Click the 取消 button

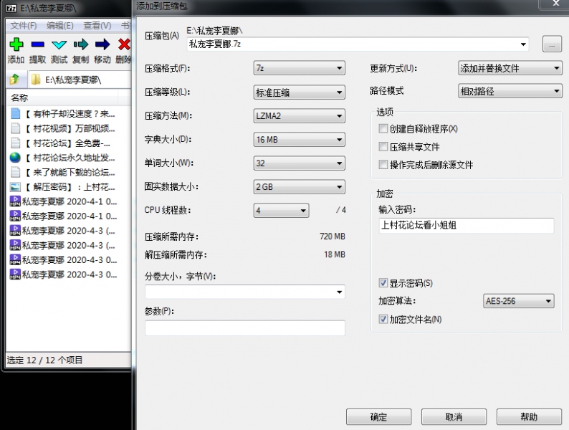click(x=454, y=417)
